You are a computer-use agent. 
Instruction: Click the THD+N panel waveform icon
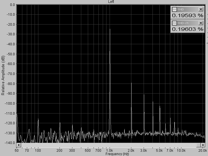[174, 23]
